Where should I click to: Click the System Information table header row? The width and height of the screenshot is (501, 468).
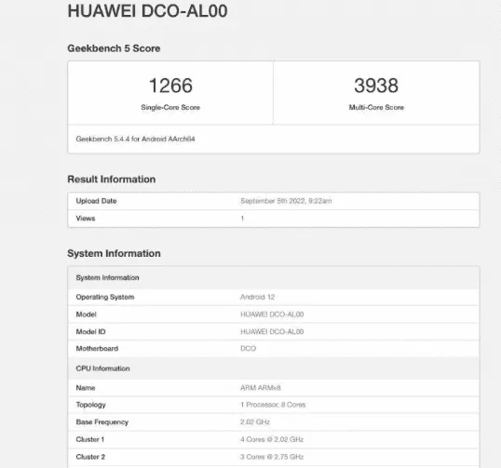(x=274, y=278)
